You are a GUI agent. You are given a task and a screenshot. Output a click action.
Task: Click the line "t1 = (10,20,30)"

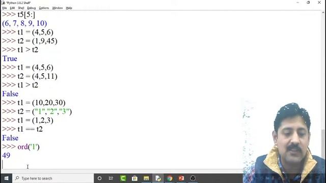point(41,103)
